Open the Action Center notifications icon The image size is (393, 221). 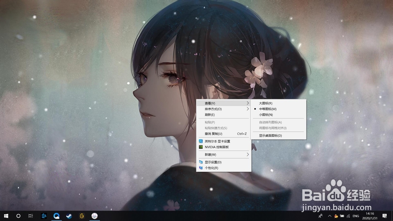pos(385,216)
